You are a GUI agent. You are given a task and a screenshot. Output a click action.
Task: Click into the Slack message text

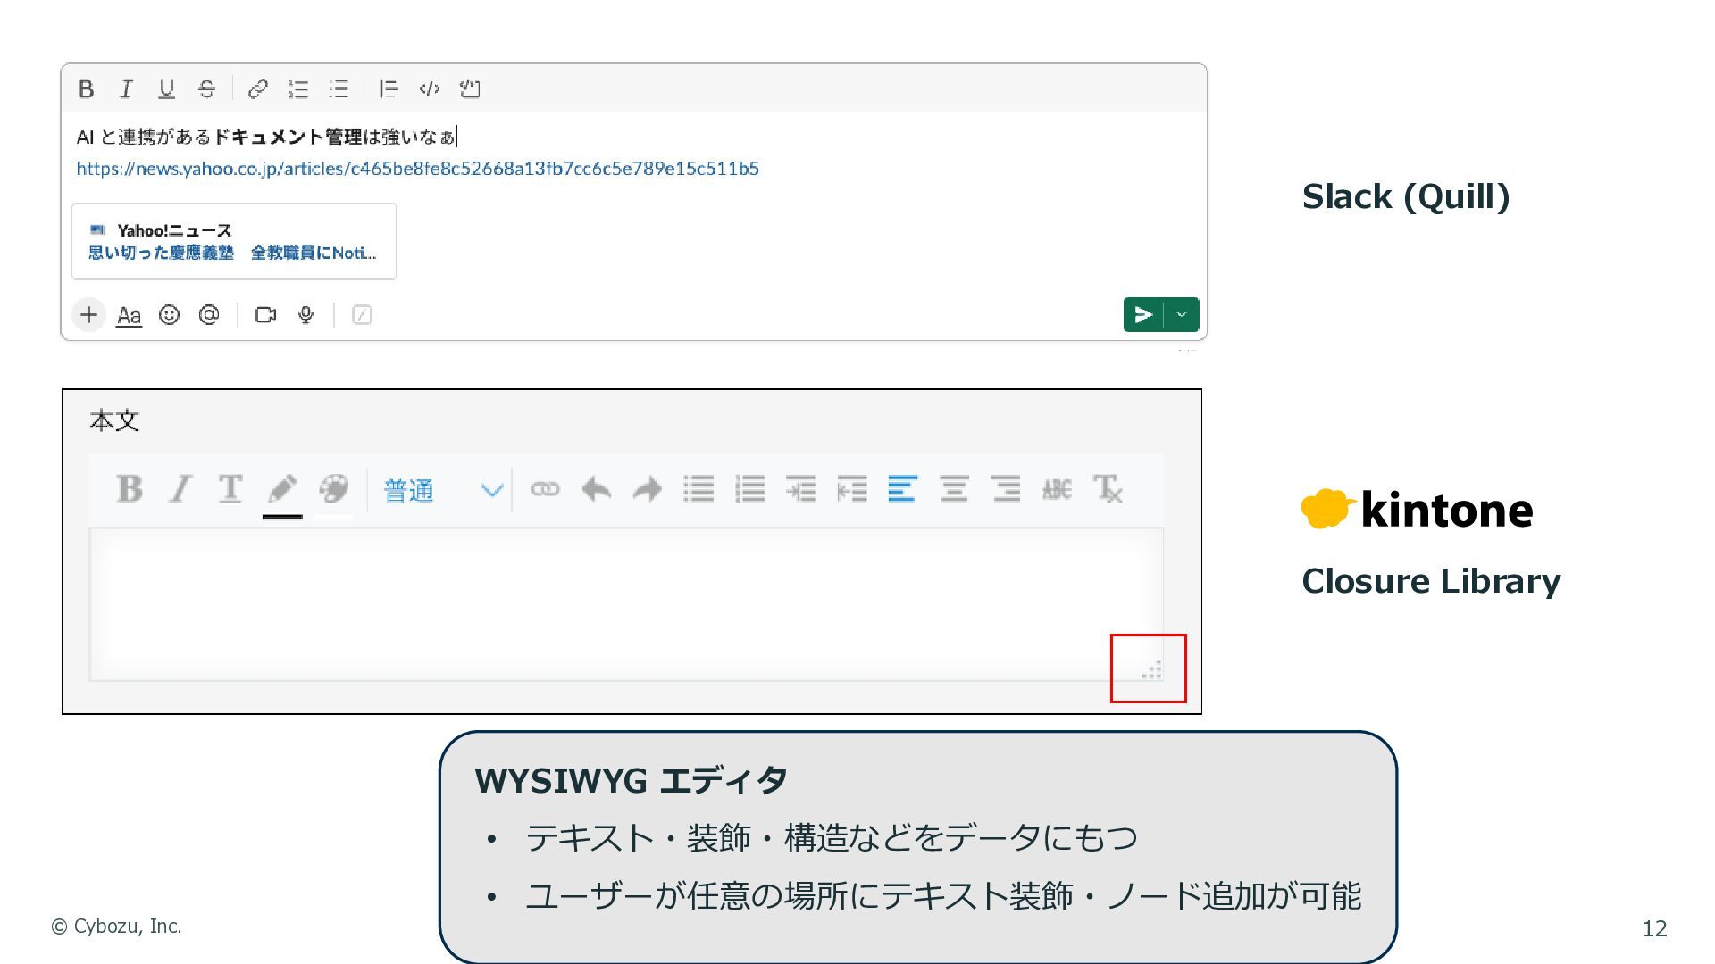coord(266,137)
